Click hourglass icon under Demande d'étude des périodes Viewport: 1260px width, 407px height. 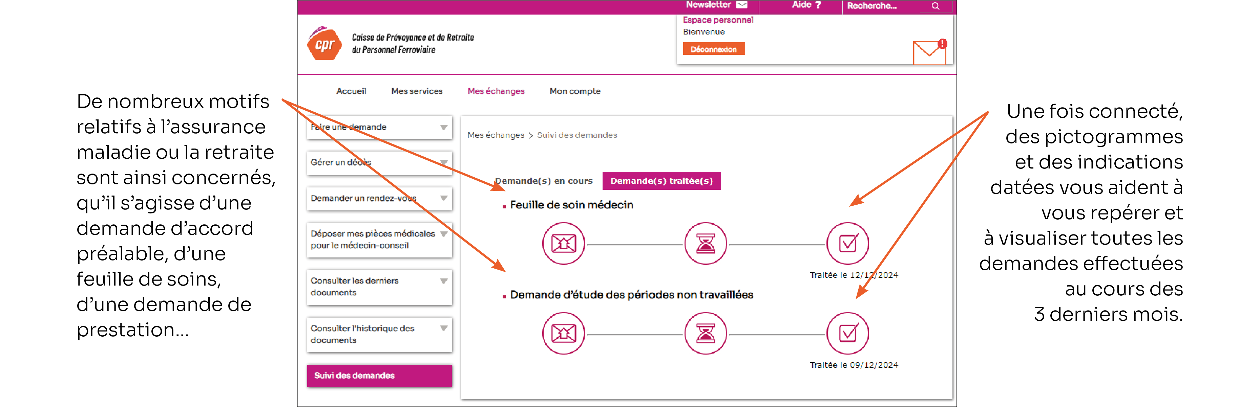coord(705,333)
